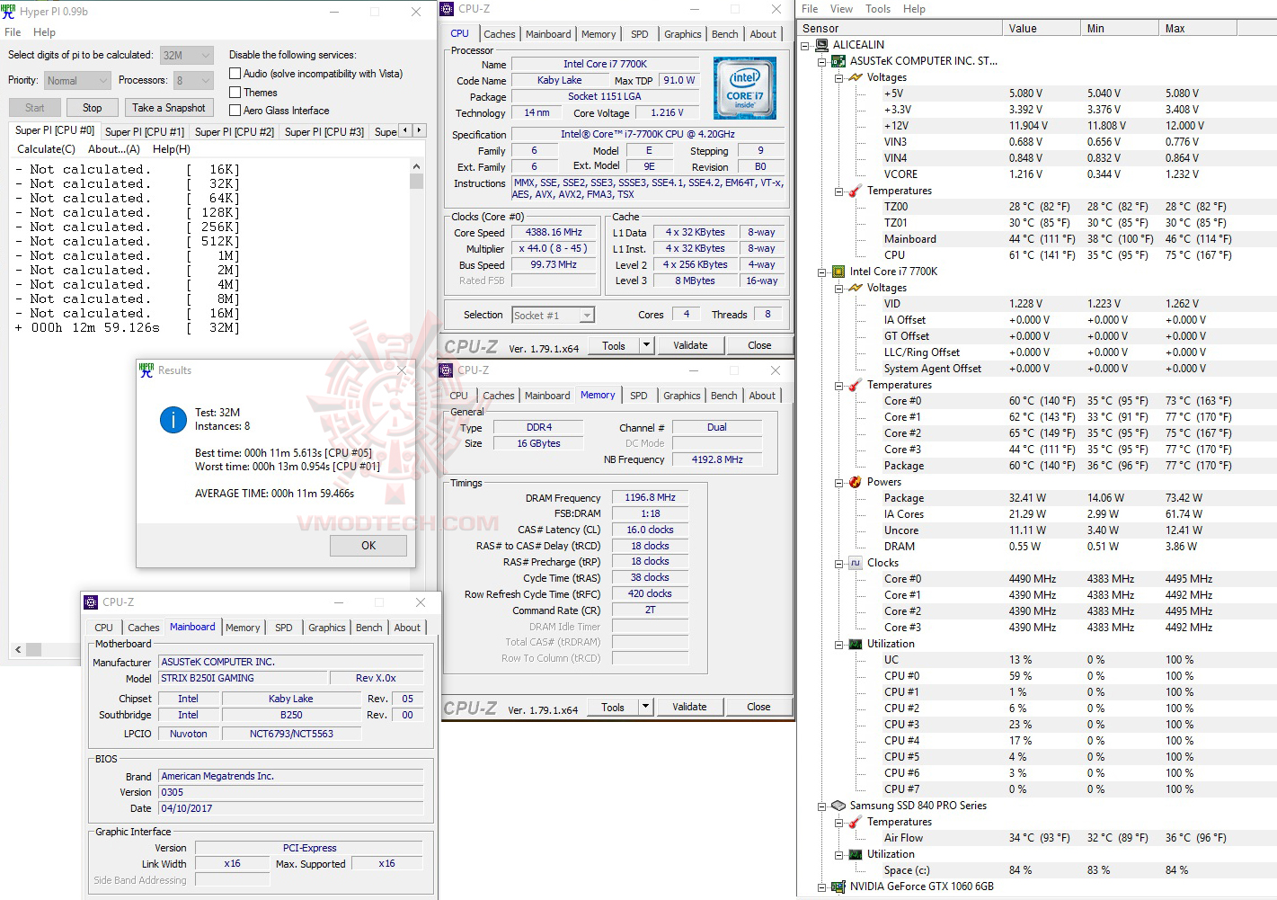Click the Utilization icon above the UC row
The height and width of the screenshot is (900, 1277).
[x=856, y=644]
